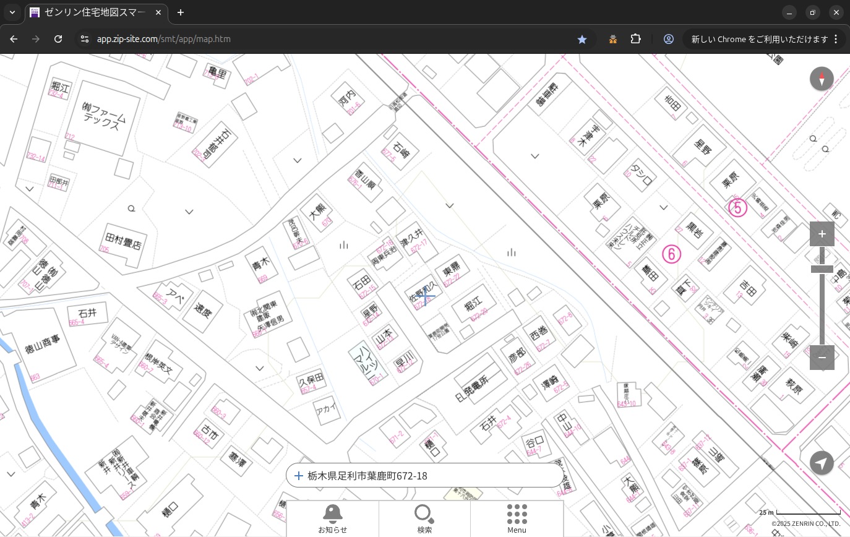Click the address field 栃木県足利市葉鹿町672-18
850x537 pixels.
pyautogui.click(x=425, y=476)
